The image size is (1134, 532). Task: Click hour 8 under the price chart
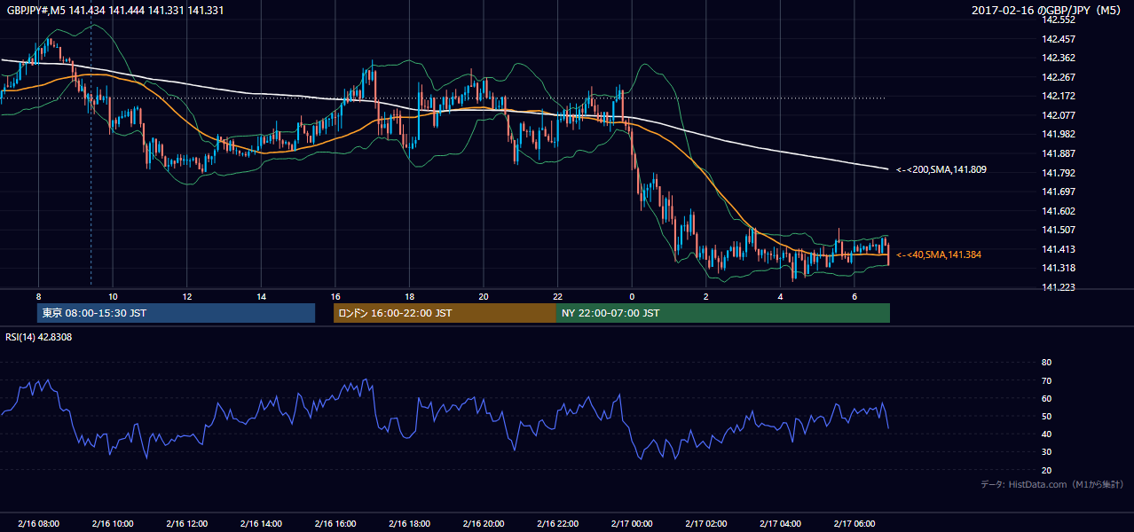coord(38,297)
